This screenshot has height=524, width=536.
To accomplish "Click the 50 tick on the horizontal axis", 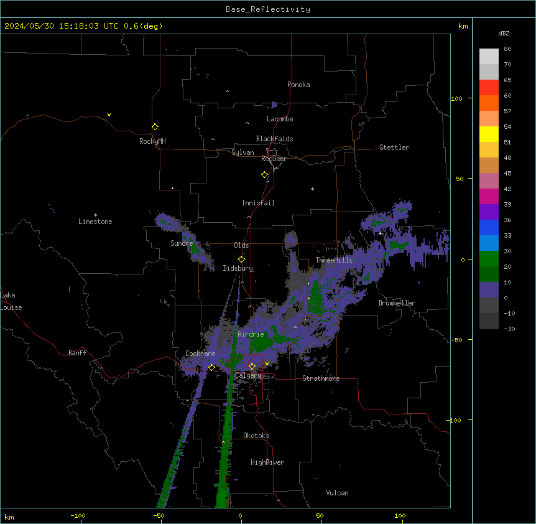I will [x=320, y=515].
